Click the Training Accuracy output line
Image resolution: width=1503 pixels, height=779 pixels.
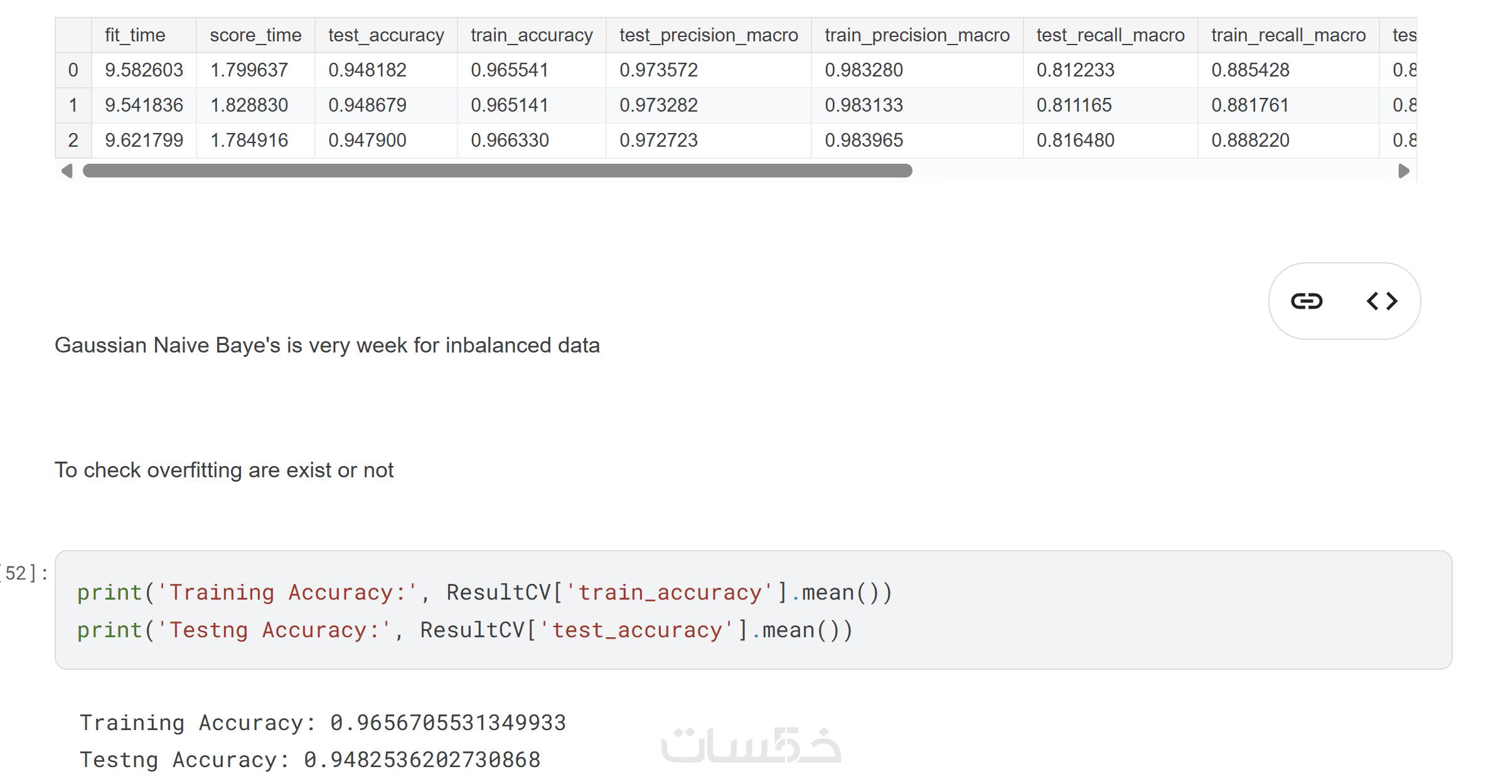pyautogui.click(x=323, y=723)
